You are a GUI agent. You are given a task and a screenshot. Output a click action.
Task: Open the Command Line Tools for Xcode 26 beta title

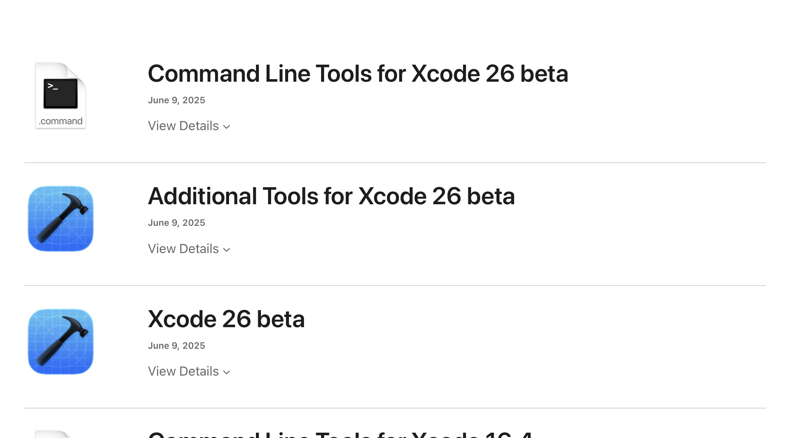coord(358,73)
